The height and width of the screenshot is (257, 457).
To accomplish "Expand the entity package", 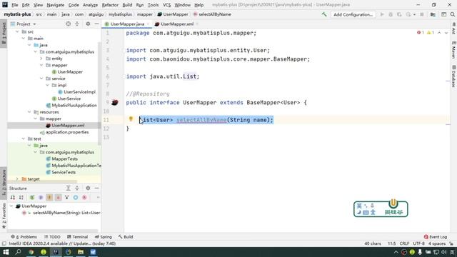I will [41, 59].
